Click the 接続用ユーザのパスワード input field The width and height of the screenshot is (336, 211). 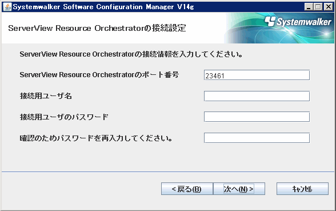257,117
